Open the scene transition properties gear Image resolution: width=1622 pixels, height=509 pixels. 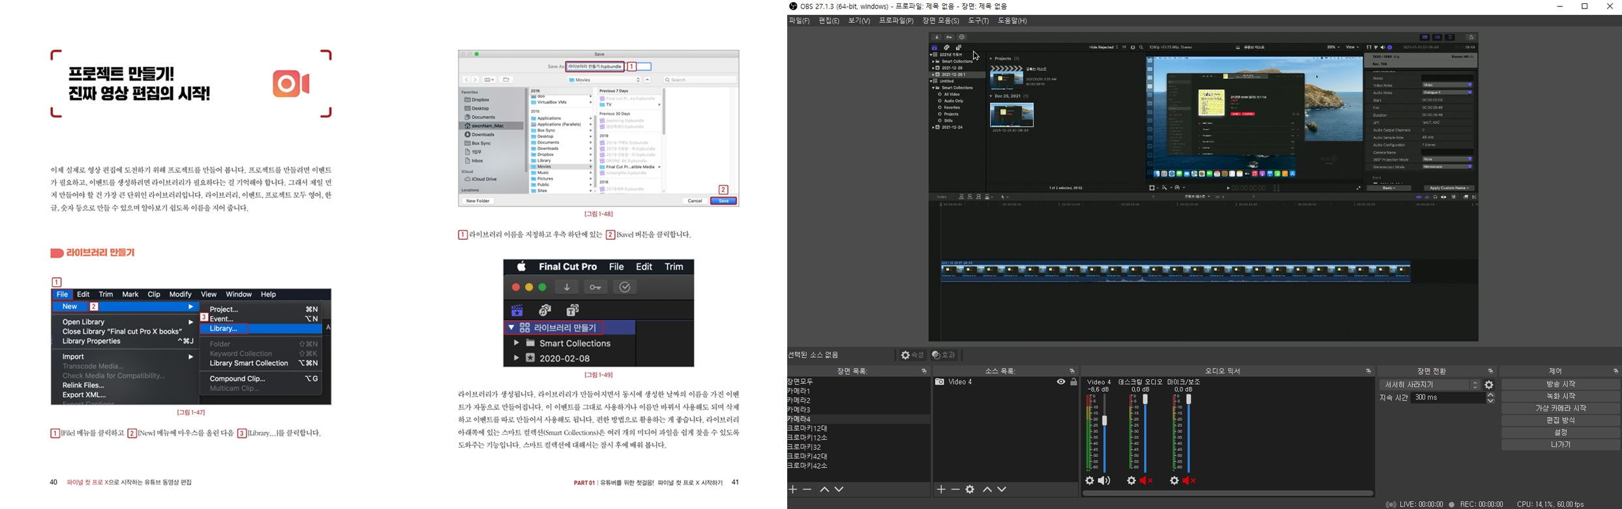pos(1490,385)
